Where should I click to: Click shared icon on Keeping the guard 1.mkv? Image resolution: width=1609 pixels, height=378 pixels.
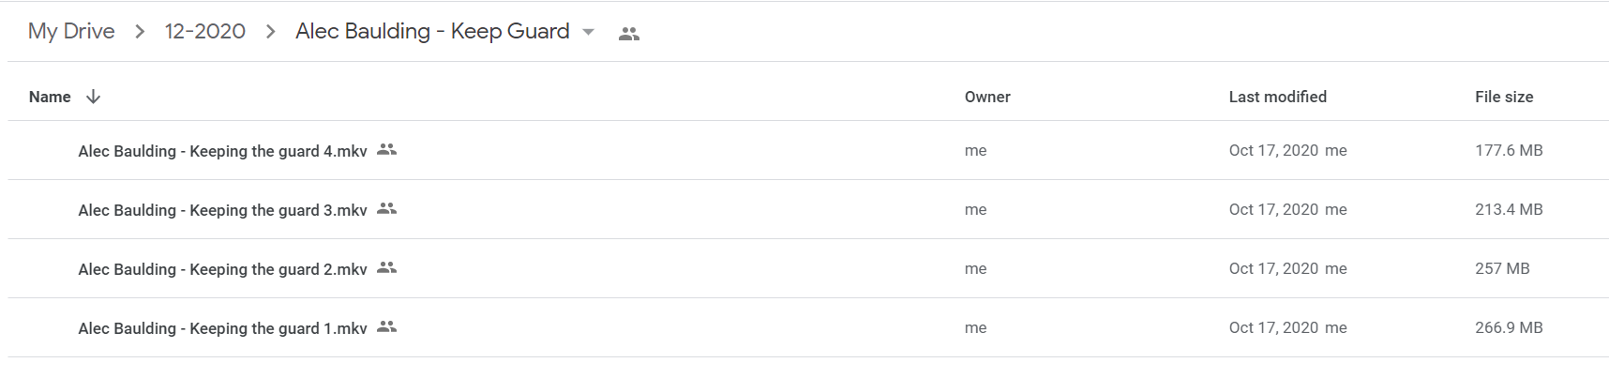point(386,326)
